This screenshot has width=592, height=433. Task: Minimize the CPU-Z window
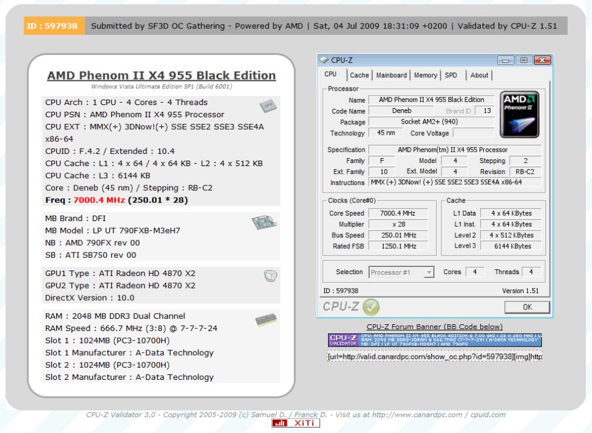[x=505, y=60]
